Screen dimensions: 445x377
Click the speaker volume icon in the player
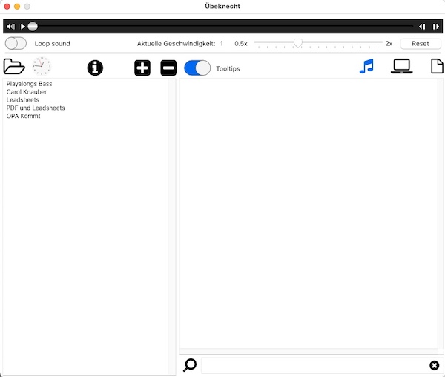pyautogui.click(x=10, y=27)
